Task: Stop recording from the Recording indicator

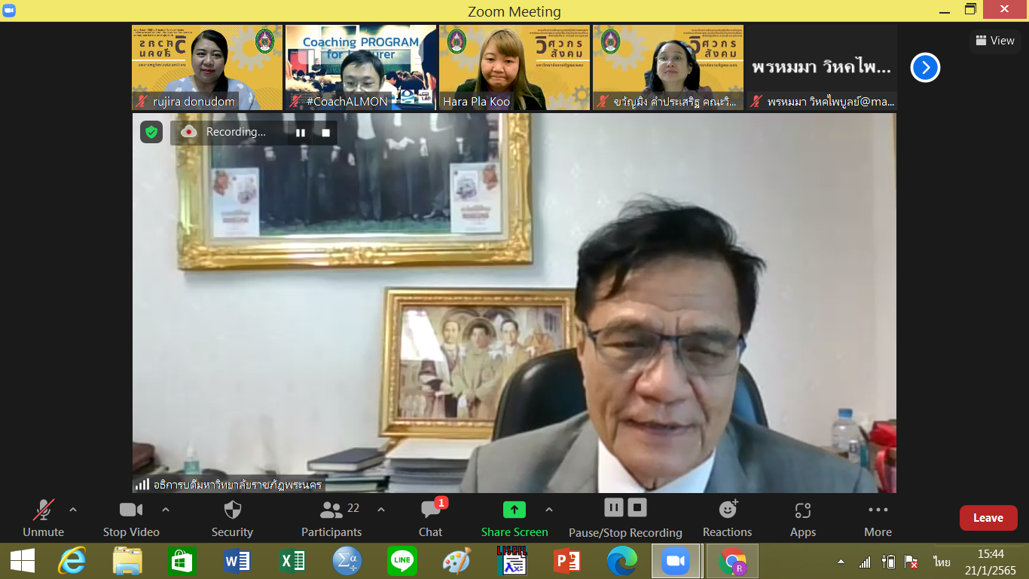Action: (326, 133)
